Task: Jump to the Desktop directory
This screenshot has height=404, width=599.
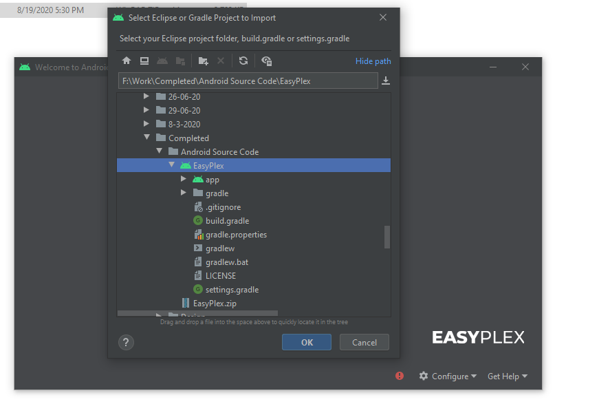Action: 144,61
